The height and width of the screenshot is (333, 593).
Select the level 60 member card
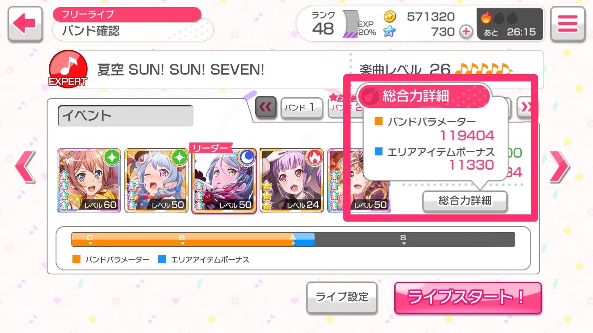[x=89, y=180]
